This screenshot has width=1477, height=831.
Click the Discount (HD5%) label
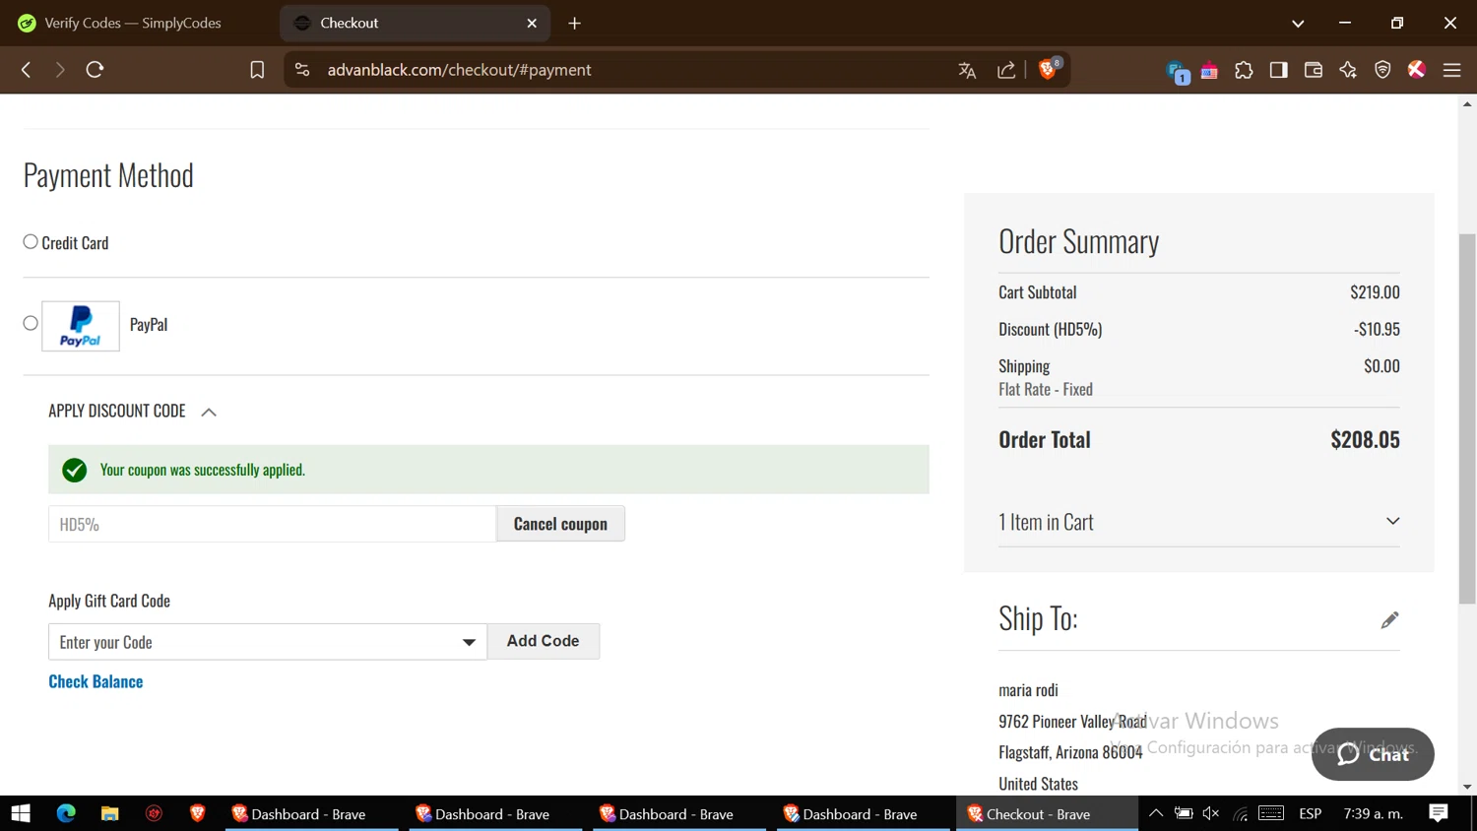tap(1051, 329)
